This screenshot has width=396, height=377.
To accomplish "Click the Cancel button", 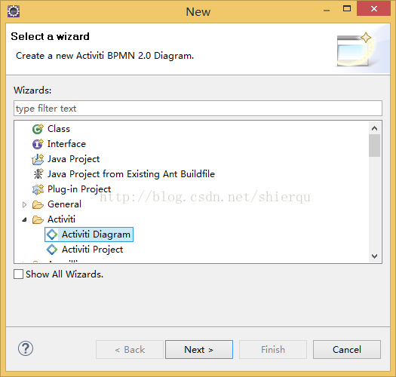I will point(347,349).
